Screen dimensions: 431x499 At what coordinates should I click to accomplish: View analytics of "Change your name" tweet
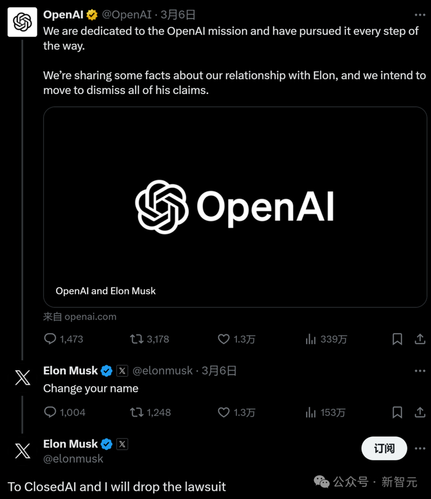point(311,412)
